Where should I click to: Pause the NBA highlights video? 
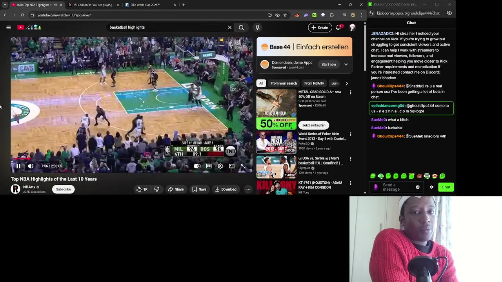(x=18, y=166)
